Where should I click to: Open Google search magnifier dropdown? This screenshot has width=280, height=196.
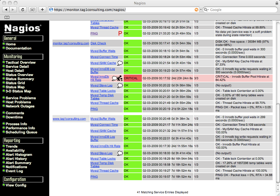[x=206, y=10]
